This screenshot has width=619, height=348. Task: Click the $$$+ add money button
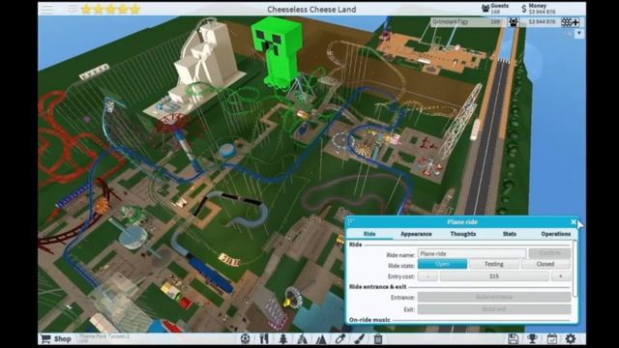[x=570, y=22]
